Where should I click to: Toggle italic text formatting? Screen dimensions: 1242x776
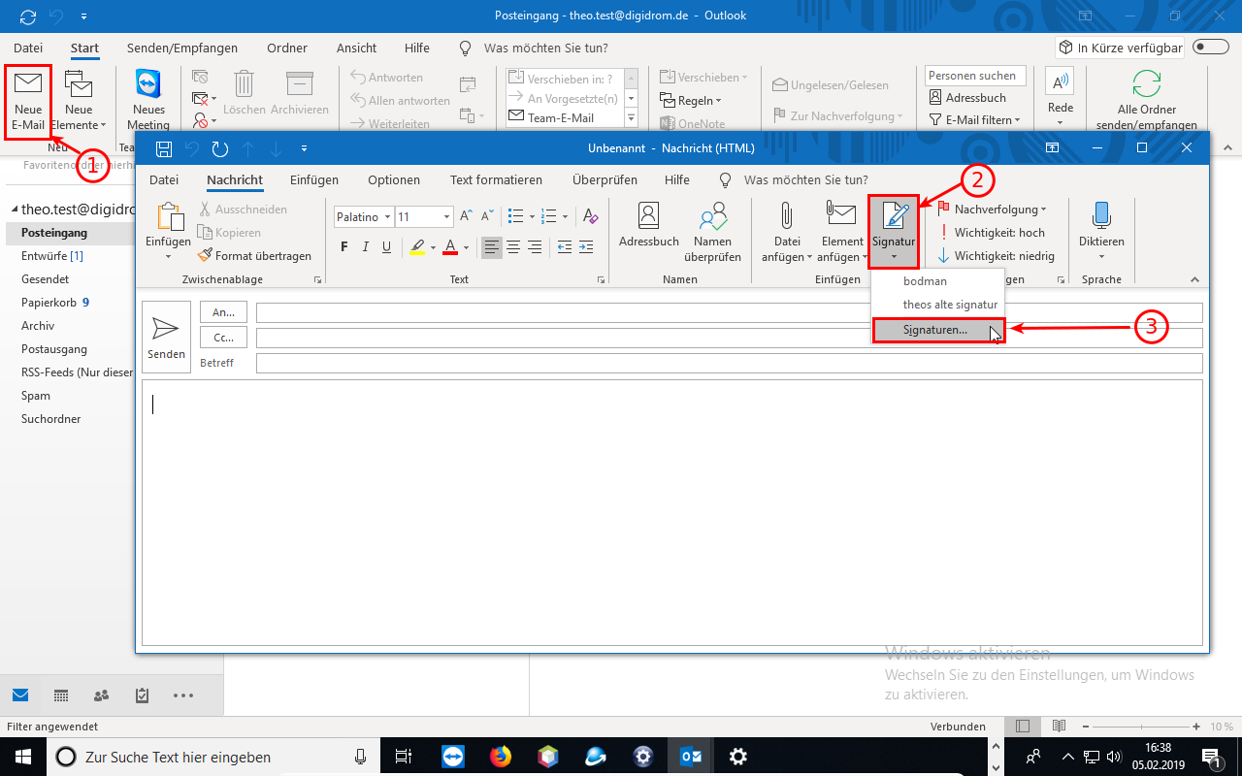coord(366,247)
